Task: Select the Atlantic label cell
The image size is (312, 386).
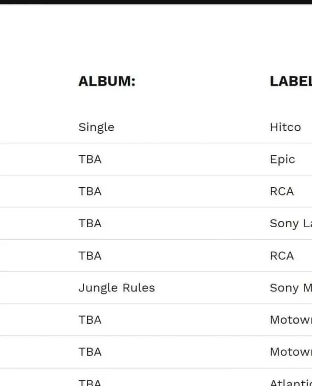Action: (x=290, y=382)
